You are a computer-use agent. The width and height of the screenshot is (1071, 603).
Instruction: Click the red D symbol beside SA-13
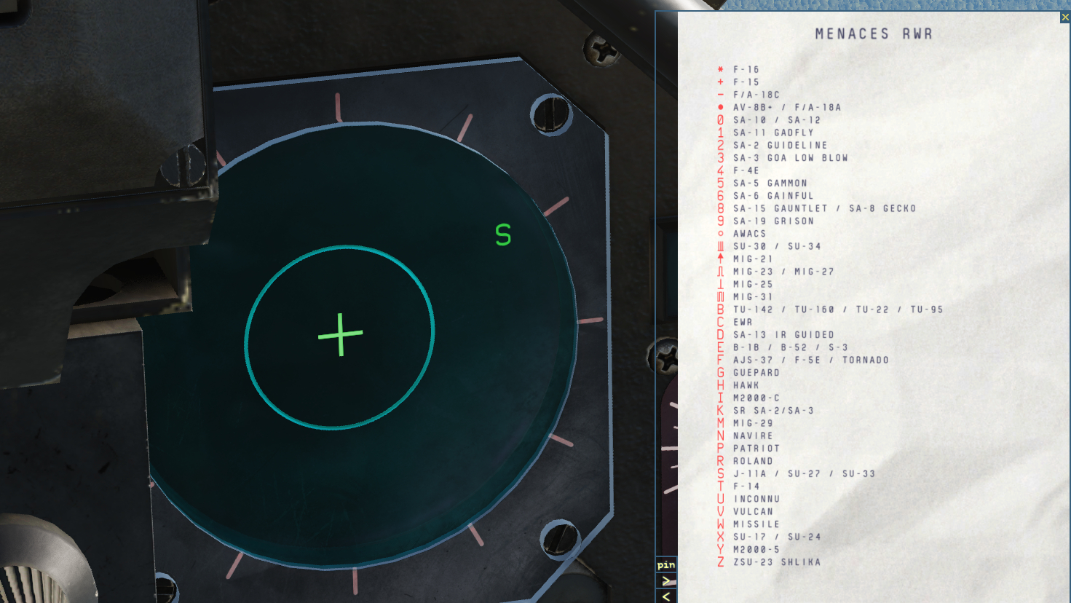click(721, 334)
